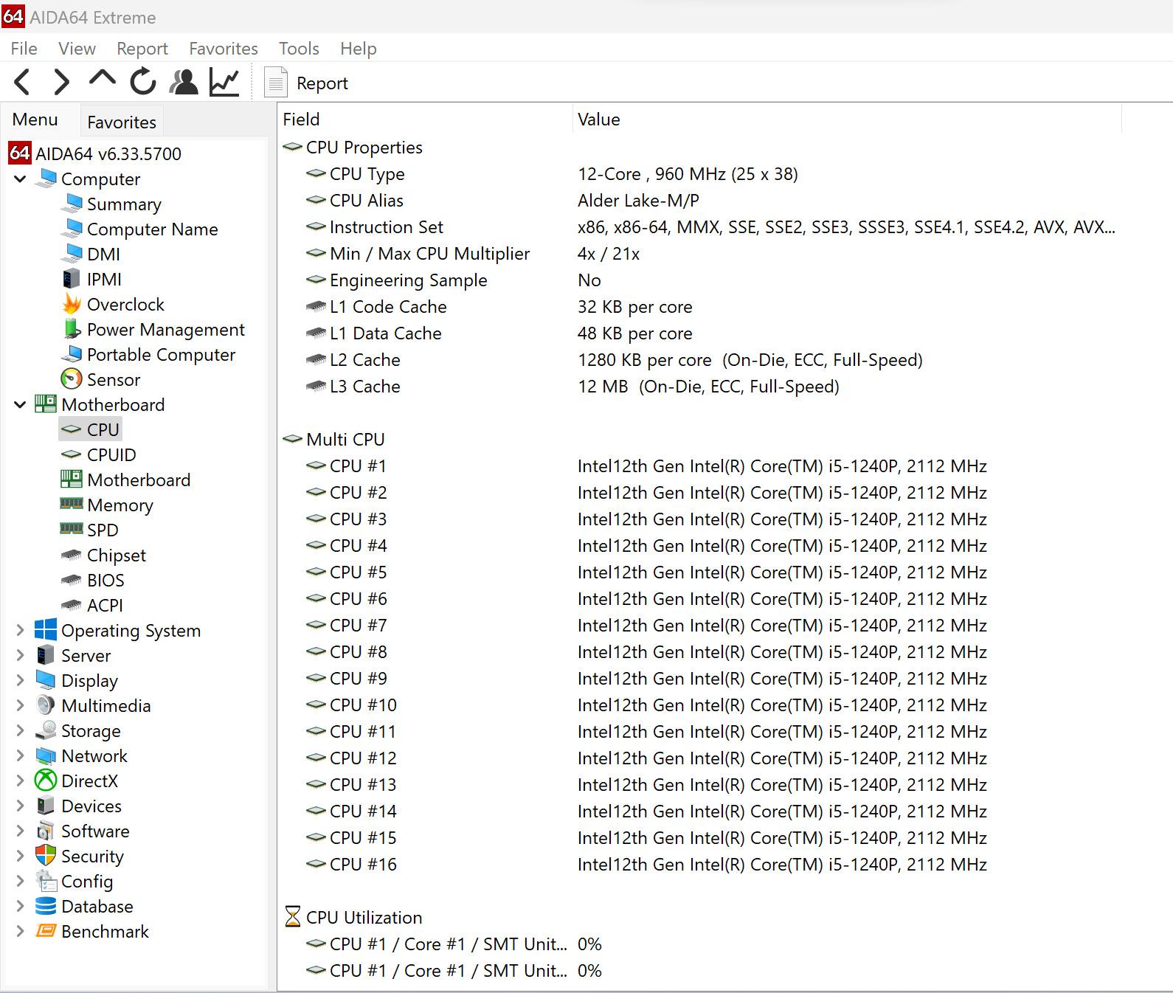Image resolution: width=1173 pixels, height=993 pixels.
Task: Expand the DirectX node
Action: (x=20, y=781)
